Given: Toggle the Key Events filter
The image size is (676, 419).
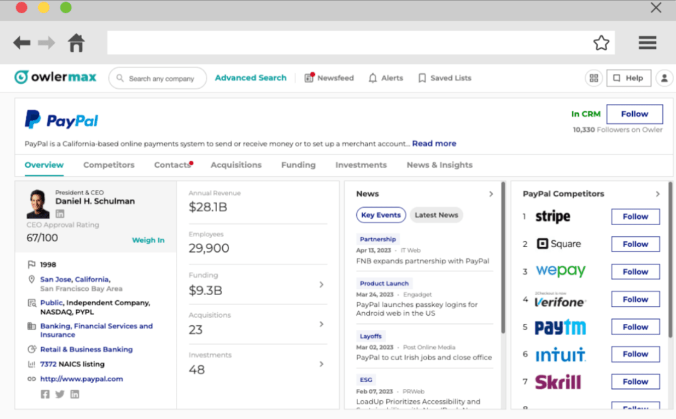Looking at the screenshot, I should (x=381, y=215).
